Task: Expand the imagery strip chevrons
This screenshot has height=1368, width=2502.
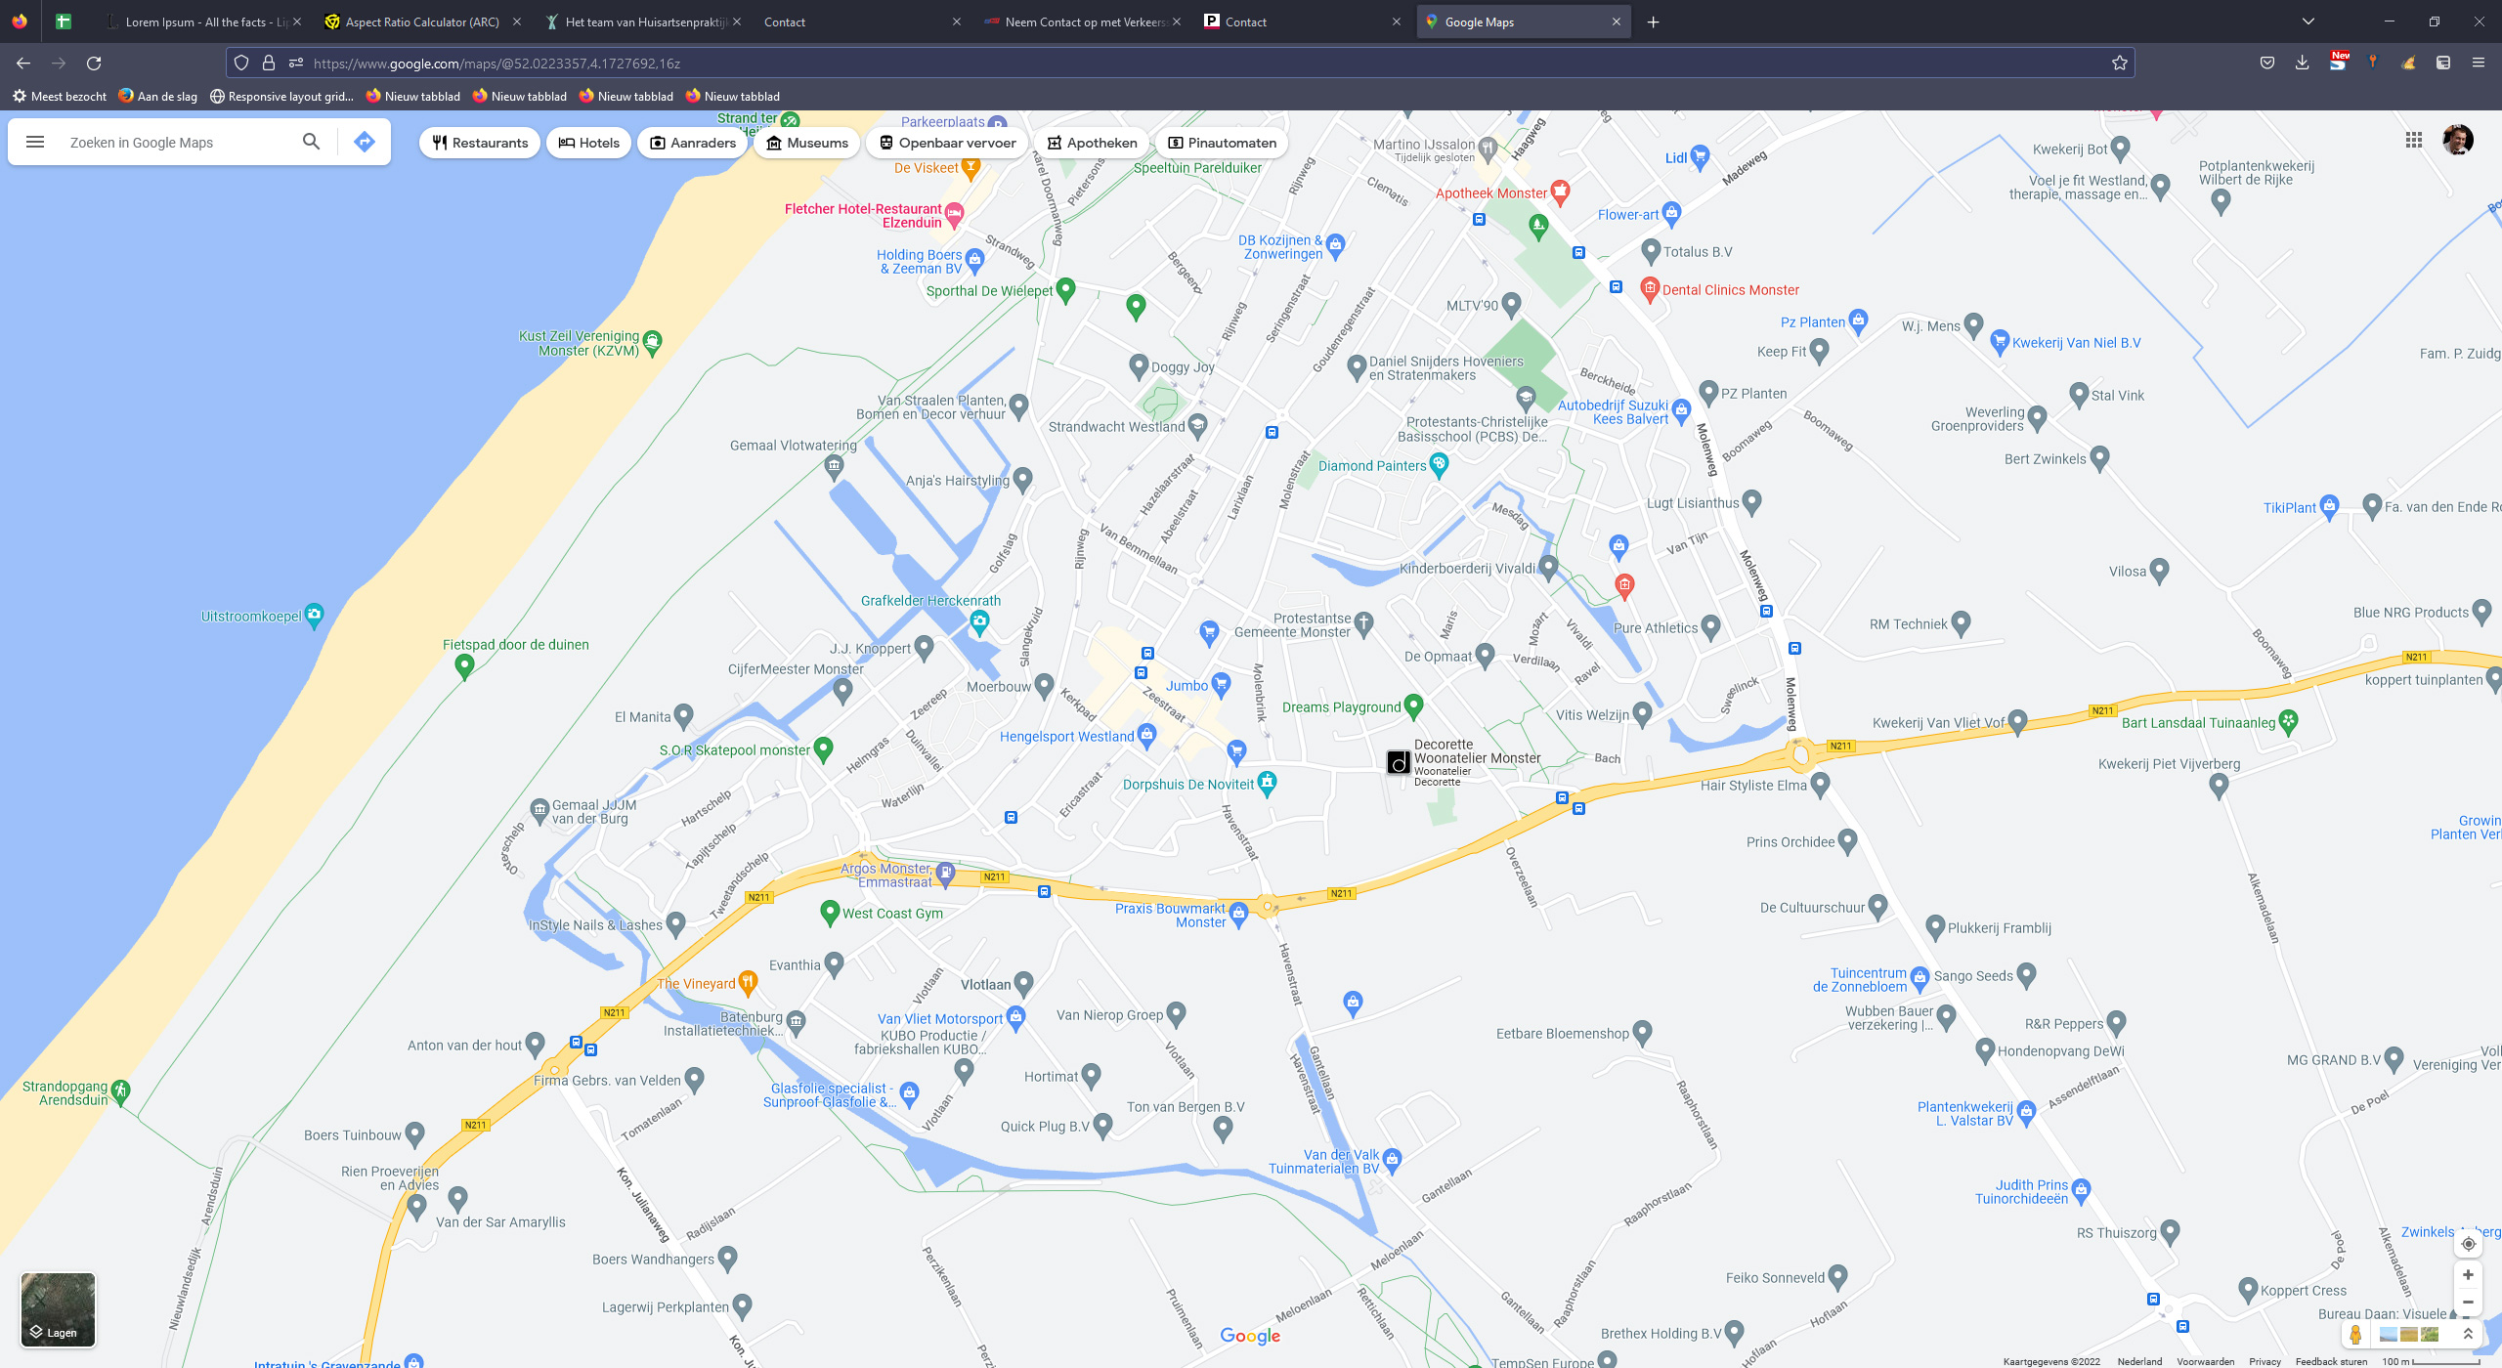Action: (2468, 1335)
